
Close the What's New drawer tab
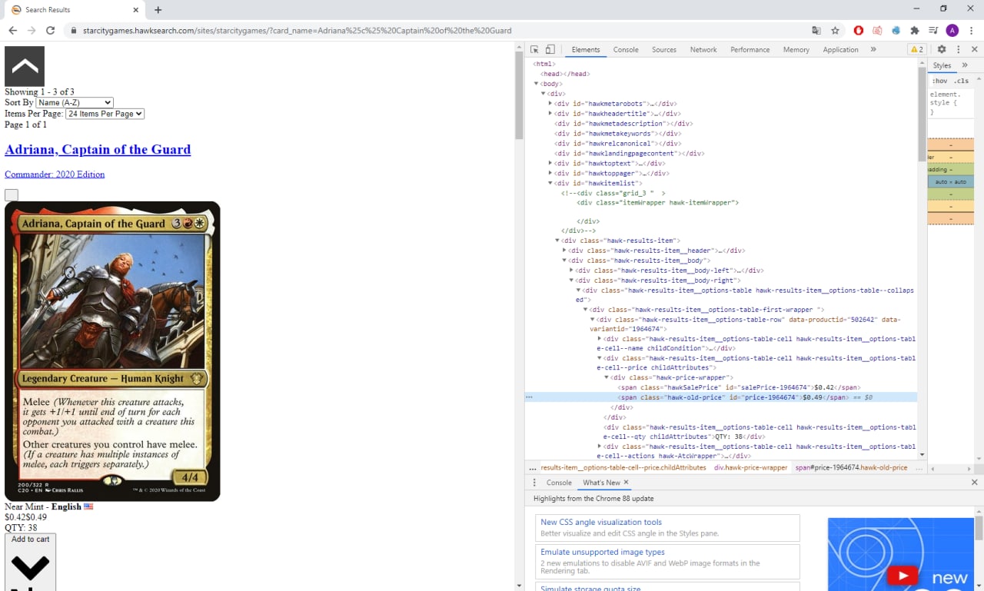pyautogui.click(x=626, y=483)
